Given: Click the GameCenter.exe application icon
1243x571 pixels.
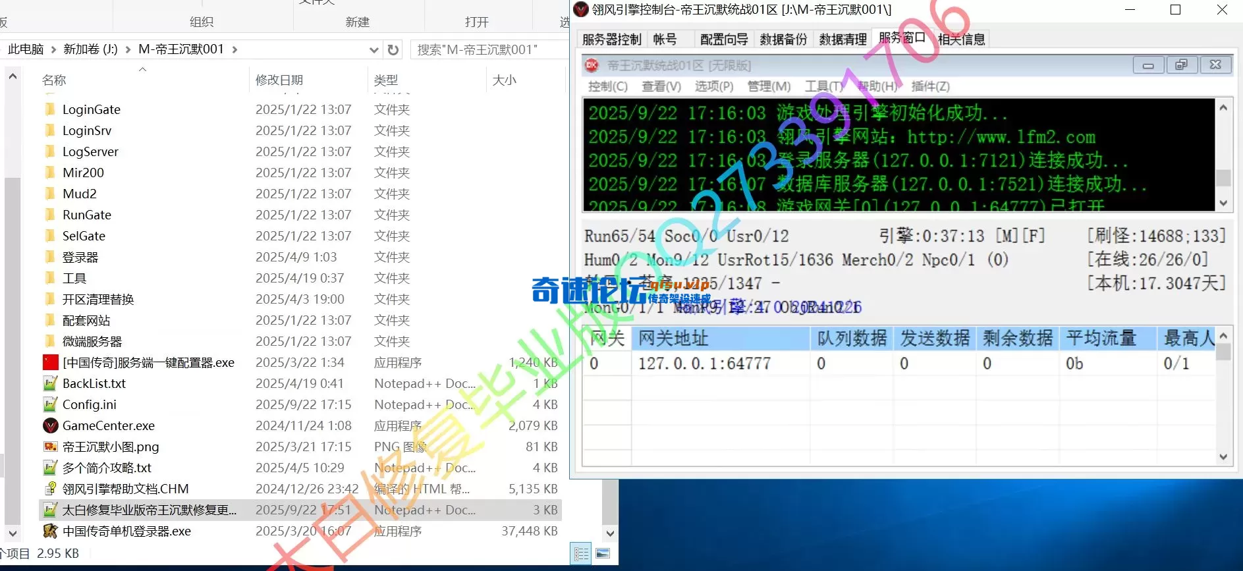Looking at the screenshot, I should (51, 425).
